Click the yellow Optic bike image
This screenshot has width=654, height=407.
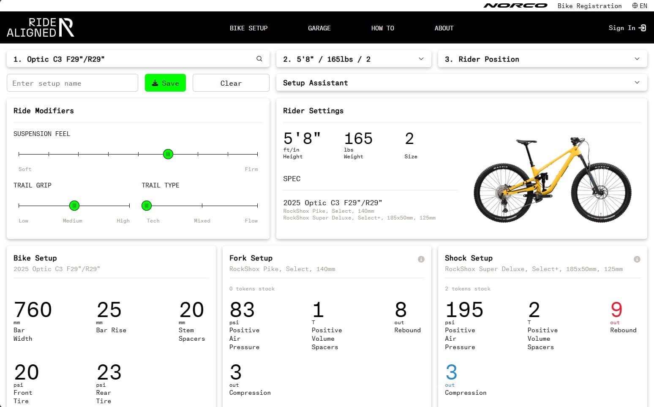553,179
